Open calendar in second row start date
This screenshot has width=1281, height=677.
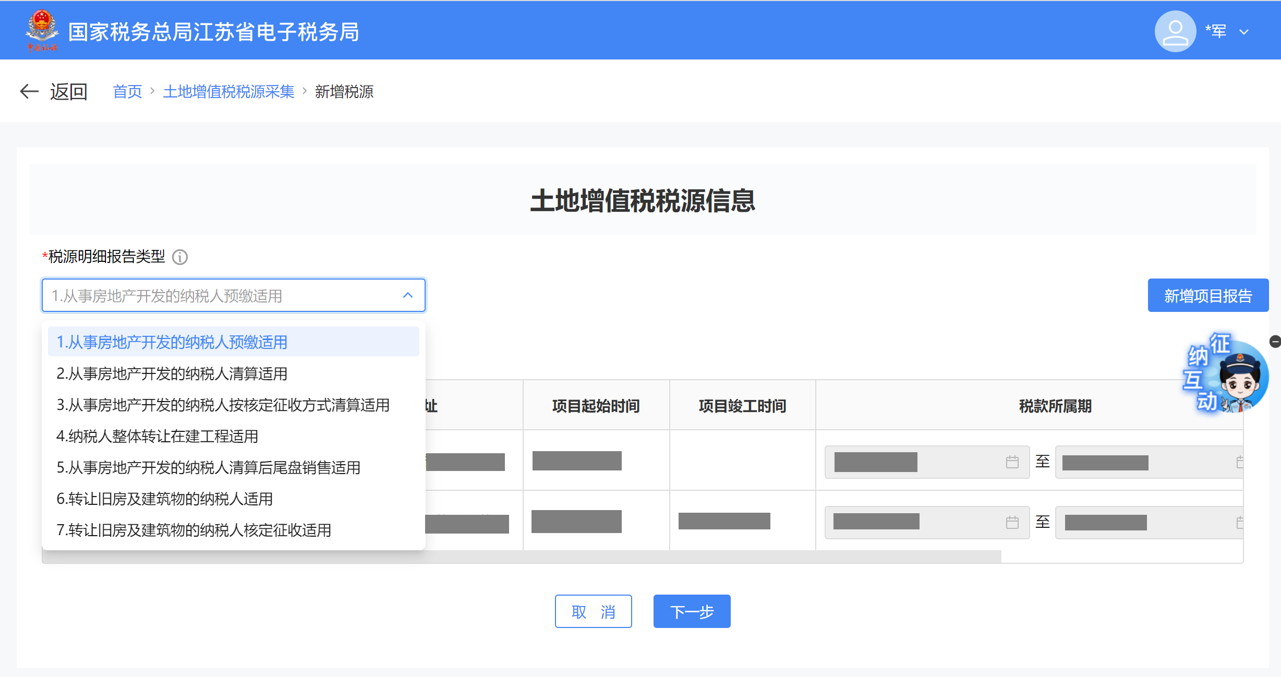[x=1012, y=522]
